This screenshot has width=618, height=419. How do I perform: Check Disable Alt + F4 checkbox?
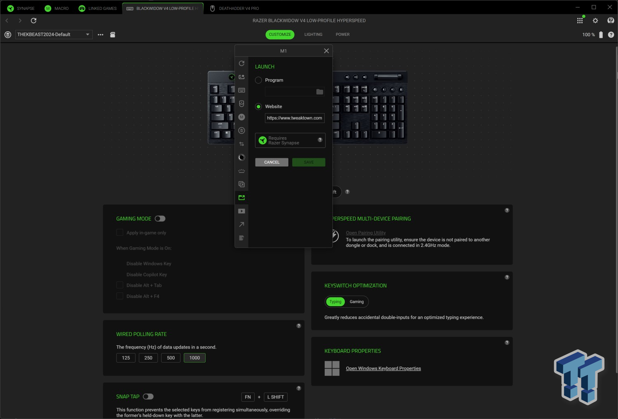[120, 296]
